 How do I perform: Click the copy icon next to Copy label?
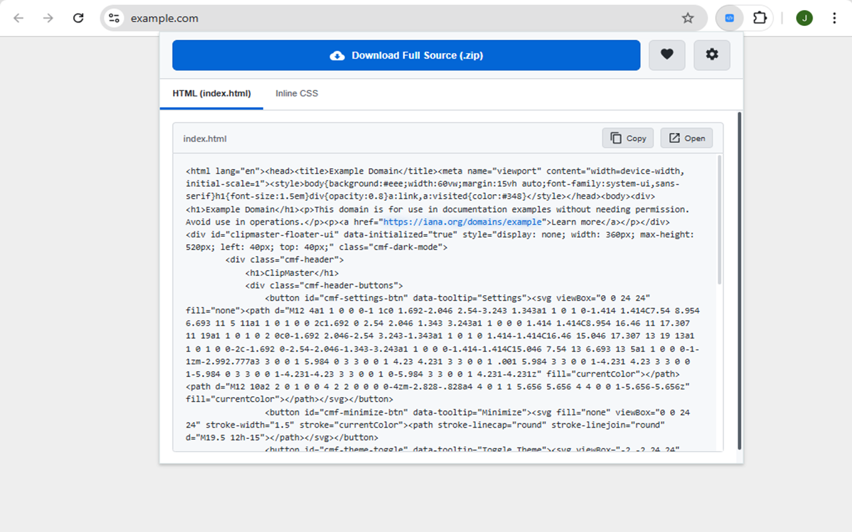617,138
